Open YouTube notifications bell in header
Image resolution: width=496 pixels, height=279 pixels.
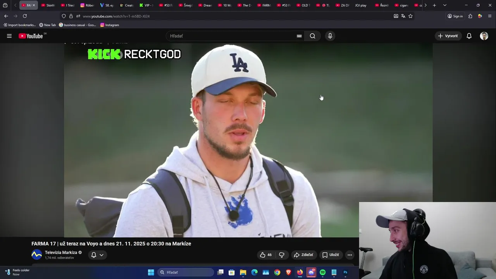pyautogui.click(x=469, y=36)
